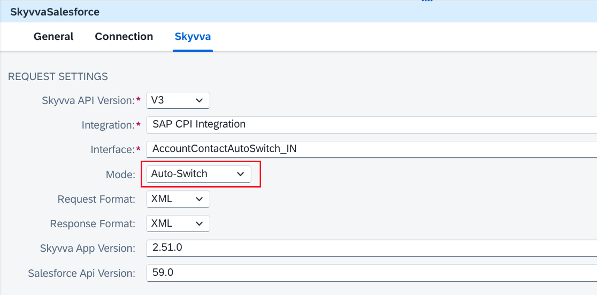597x295 pixels.
Task: Click the Skyvva App Version field
Action: tap(372, 248)
